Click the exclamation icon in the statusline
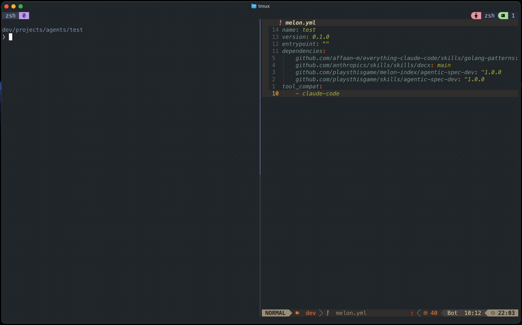 [x=328, y=313]
